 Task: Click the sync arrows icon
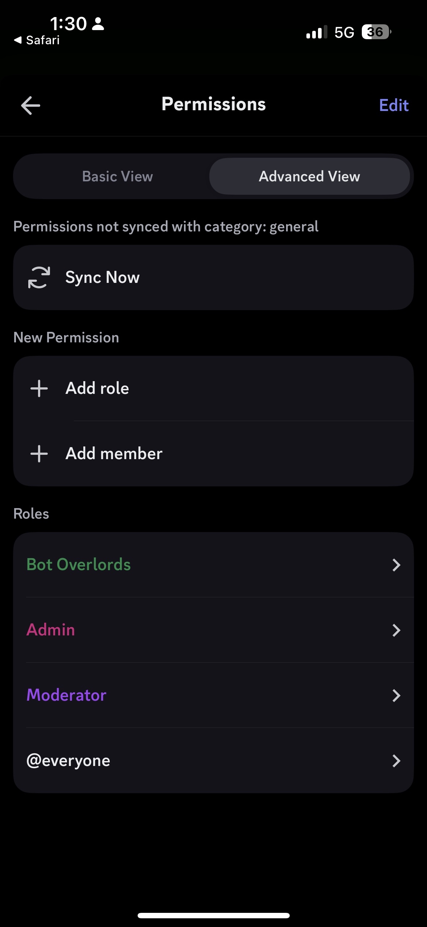(x=39, y=277)
